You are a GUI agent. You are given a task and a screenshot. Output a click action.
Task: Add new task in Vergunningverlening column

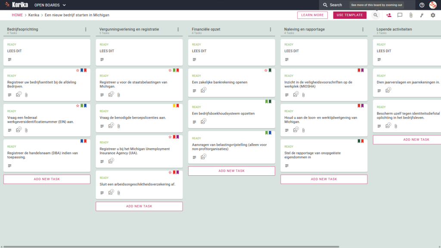pos(139,206)
